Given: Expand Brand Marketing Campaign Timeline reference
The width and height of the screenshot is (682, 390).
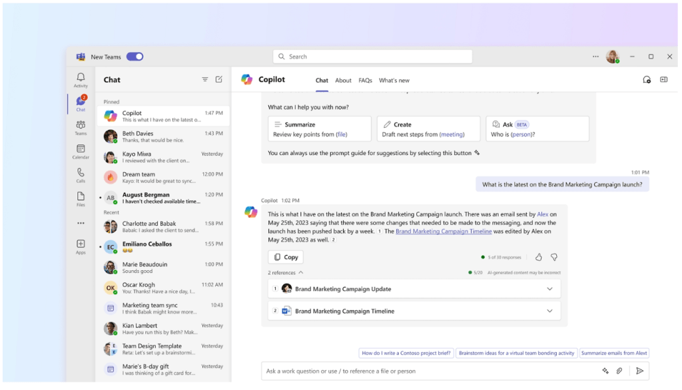Looking at the screenshot, I should pyautogui.click(x=549, y=311).
